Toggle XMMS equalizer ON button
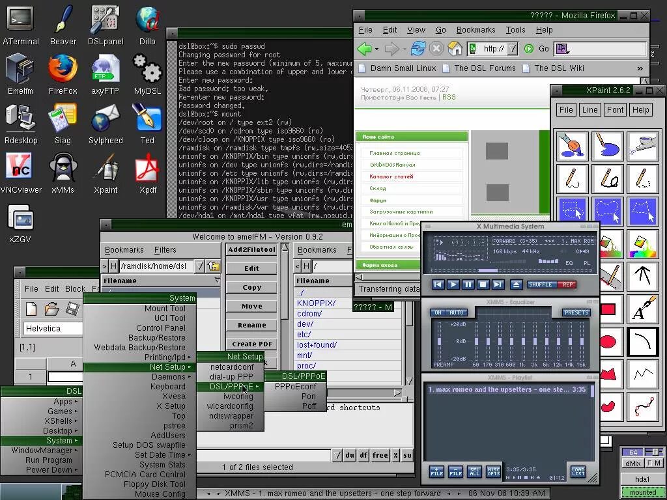 438,312
